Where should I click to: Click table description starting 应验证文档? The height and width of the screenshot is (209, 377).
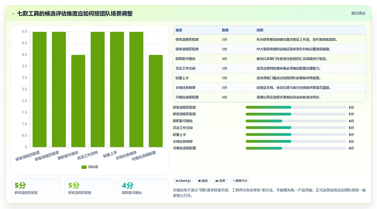pos(293,88)
